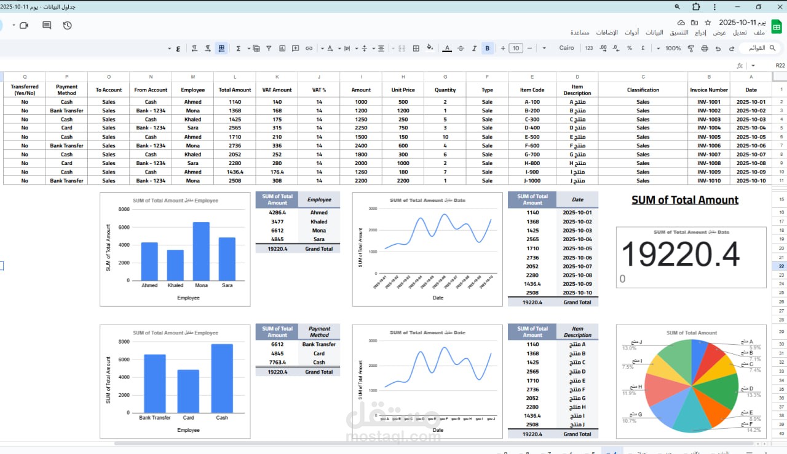Check the cloud save status icon
The image size is (787, 454).
click(x=681, y=22)
